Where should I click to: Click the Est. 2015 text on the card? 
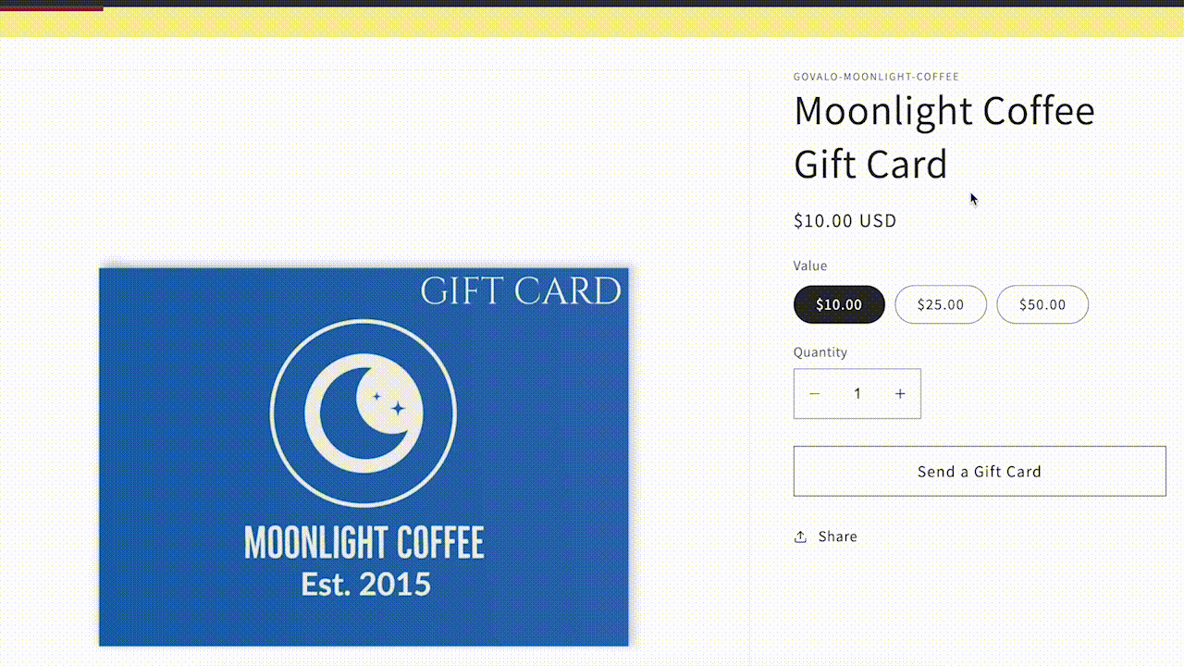(365, 585)
